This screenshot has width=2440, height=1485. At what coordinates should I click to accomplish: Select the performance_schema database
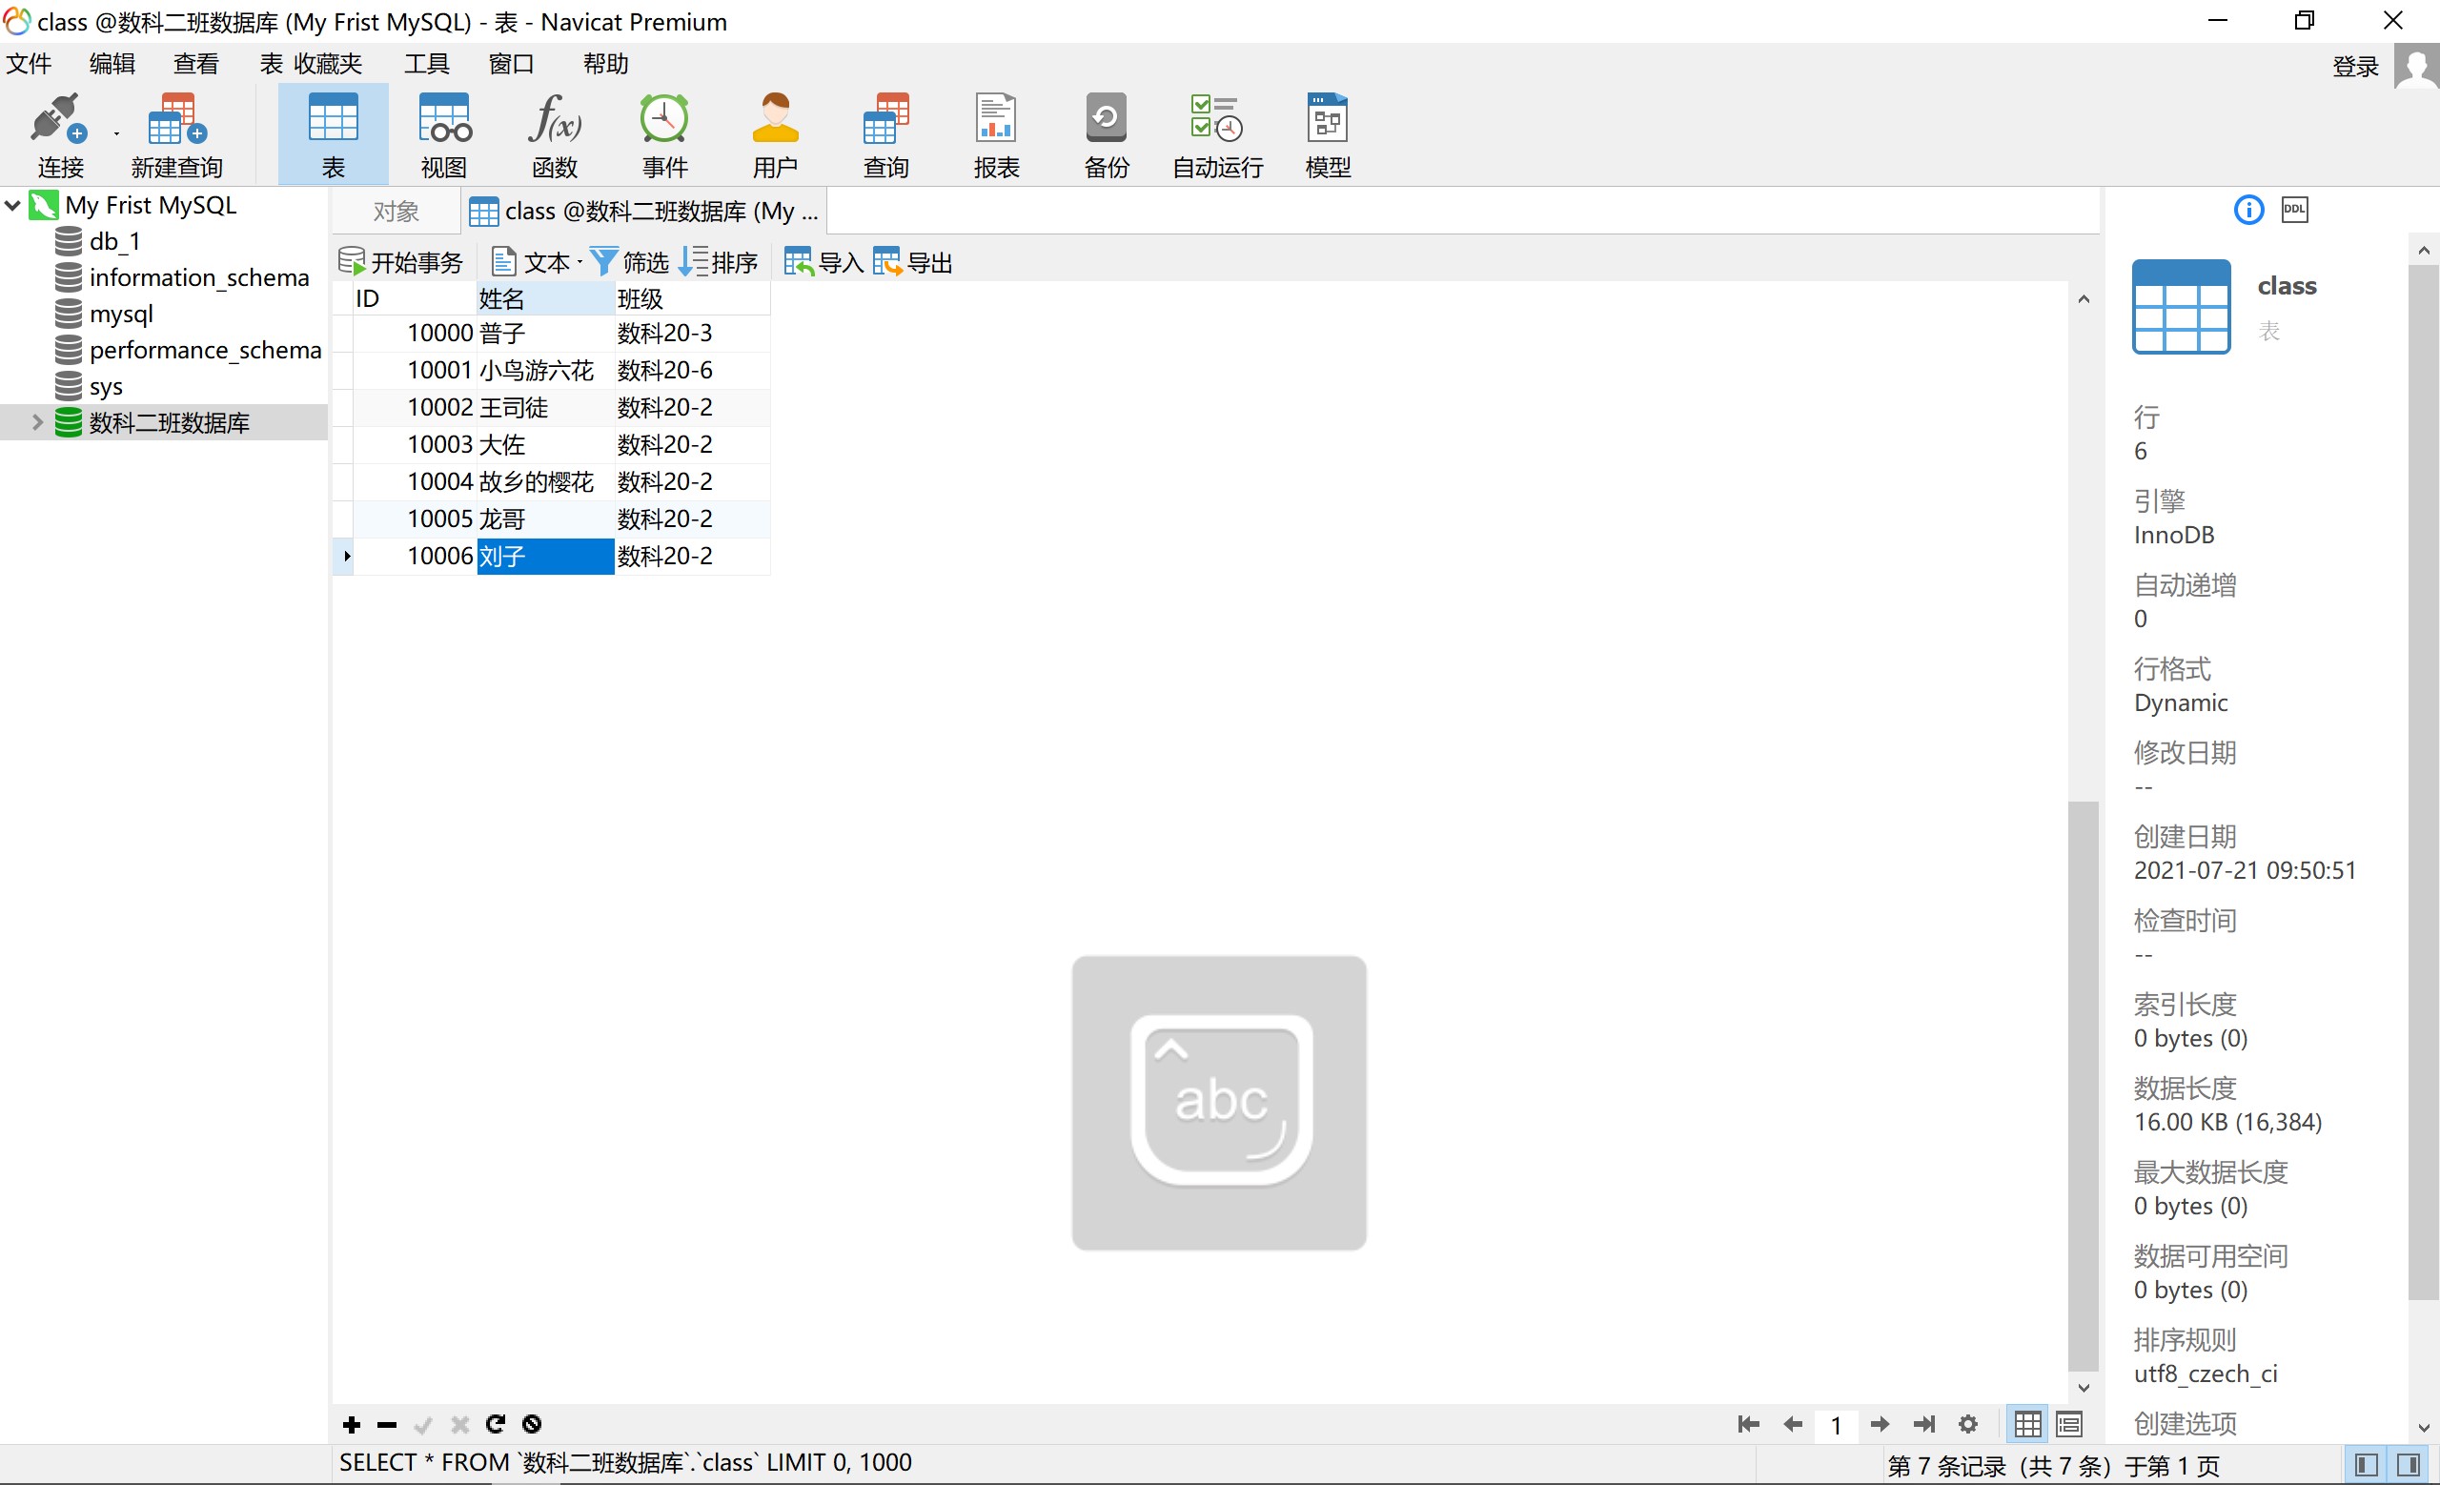(x=205, y=350)
